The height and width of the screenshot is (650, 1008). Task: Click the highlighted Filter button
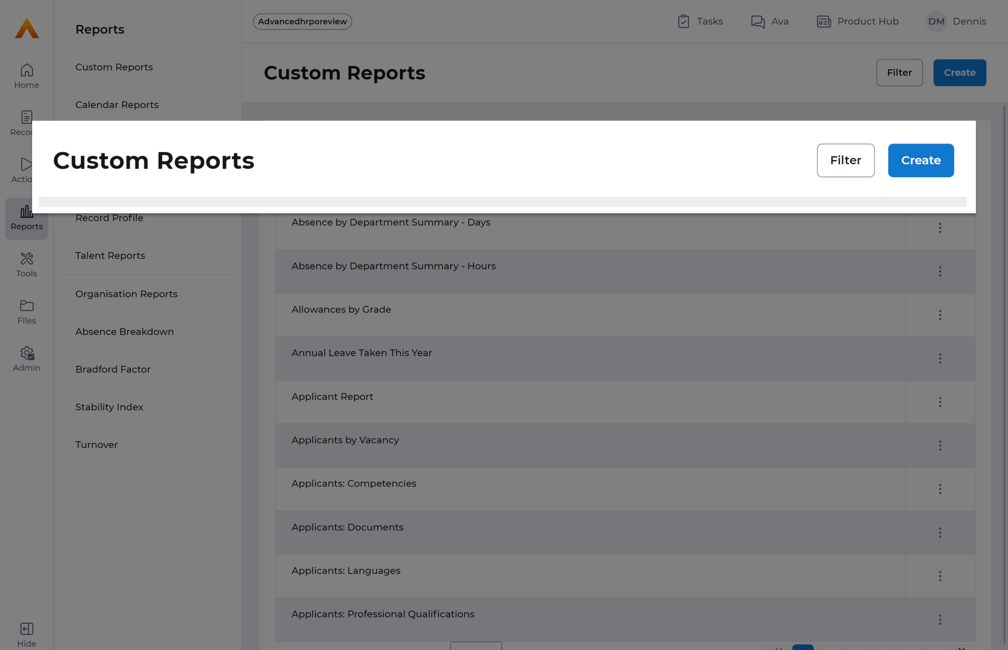(x=845, y=160)
